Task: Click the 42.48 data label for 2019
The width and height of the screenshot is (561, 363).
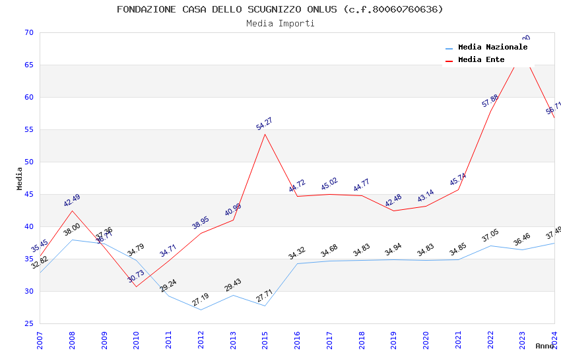Action: (393, 200)
